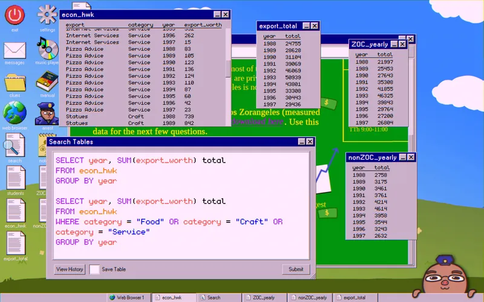This screenshot has width=484, height=302.
Task: Close the export_total window
Action: coord(315,26)
